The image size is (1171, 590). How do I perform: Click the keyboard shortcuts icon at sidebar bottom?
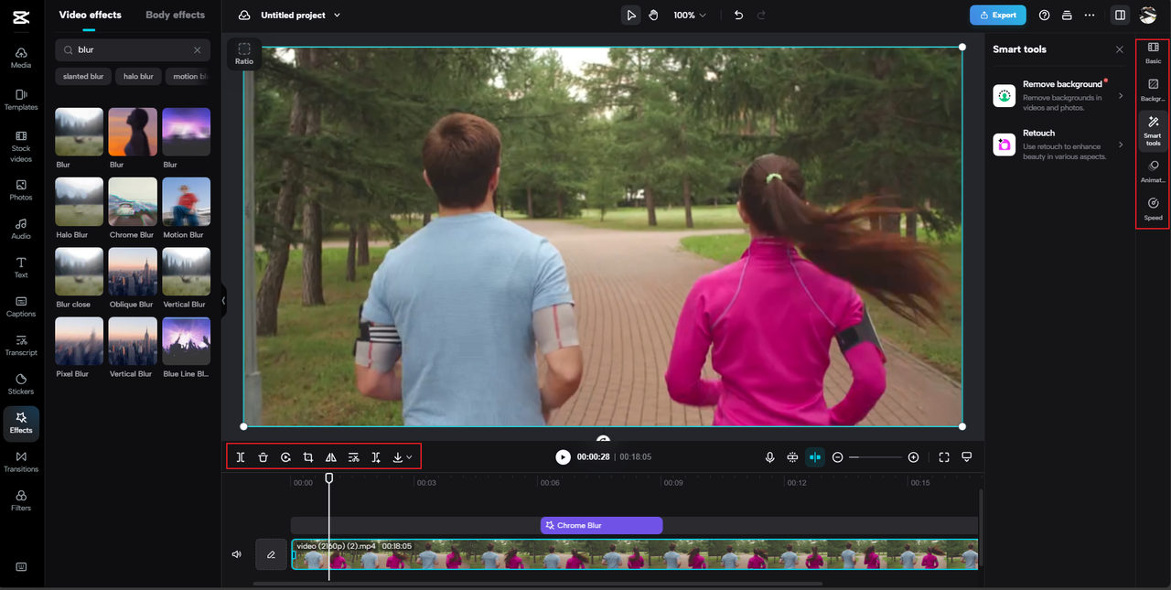coord(21,567)
